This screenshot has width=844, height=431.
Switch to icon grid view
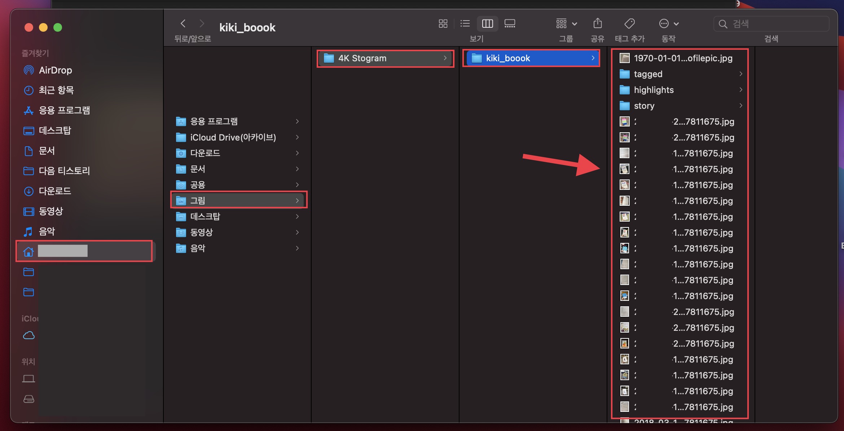443,24
